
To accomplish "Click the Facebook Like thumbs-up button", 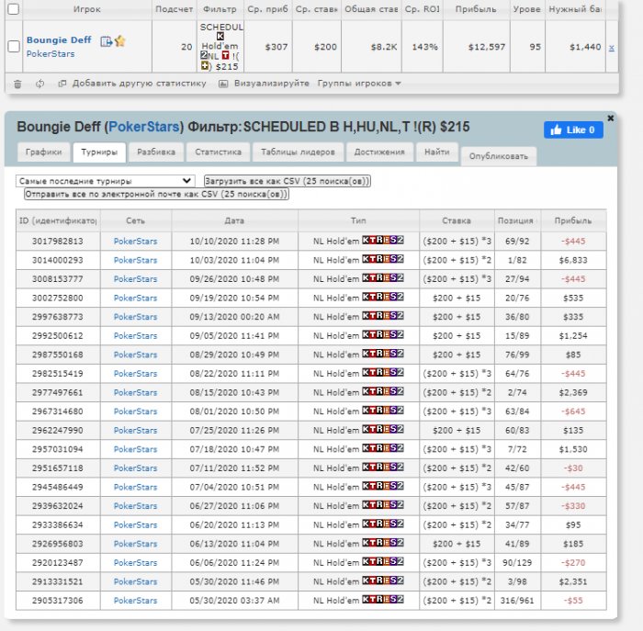I will pyautogui.click(x=573, y=130).
